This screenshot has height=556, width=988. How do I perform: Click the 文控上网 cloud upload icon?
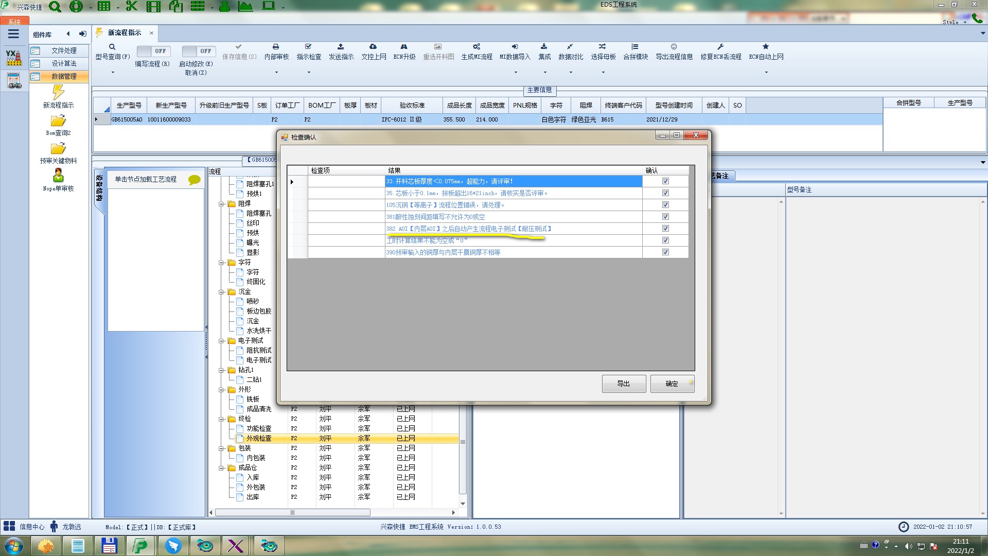[x=373, y=47]
